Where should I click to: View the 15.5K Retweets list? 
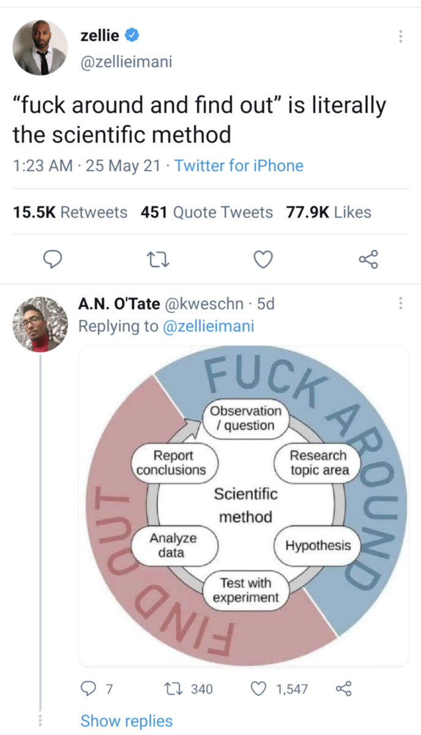point(70,213)
